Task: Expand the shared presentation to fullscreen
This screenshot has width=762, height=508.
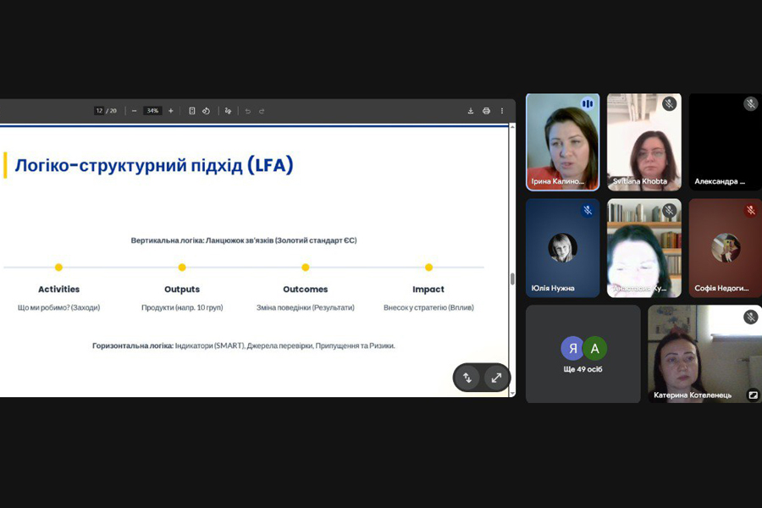Action: coord(496,378)
